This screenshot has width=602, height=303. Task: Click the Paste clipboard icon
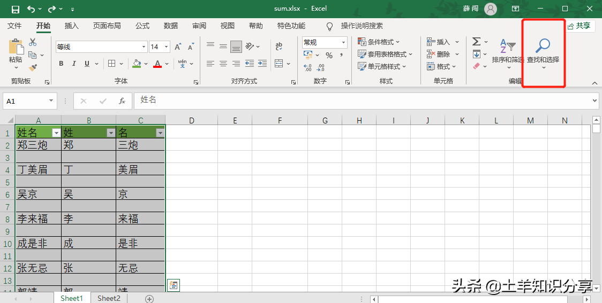click(x=16, y=46)
